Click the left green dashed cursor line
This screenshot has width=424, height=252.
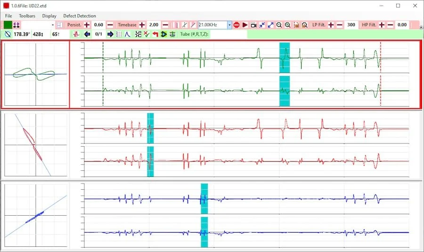pyautogui.click(x=103, y=74)
